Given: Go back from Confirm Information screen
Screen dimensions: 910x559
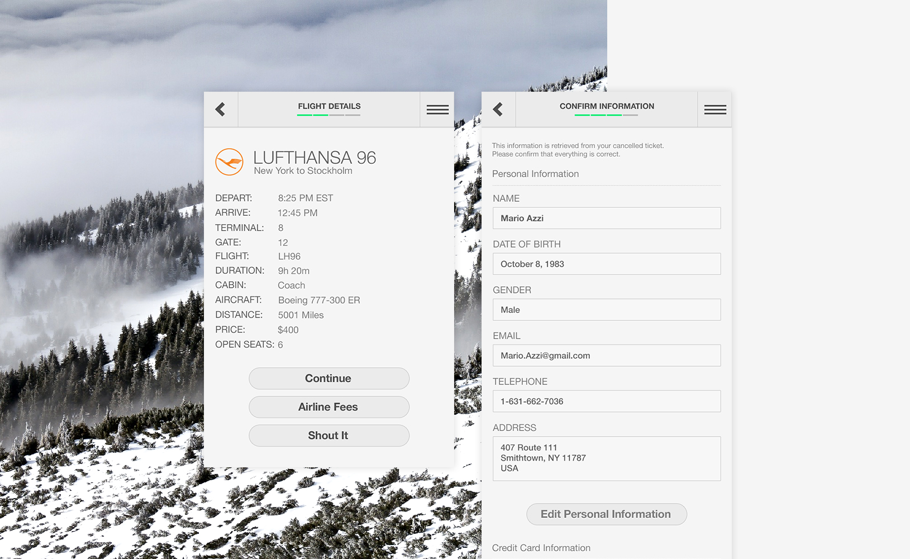Looking at the screenshot, I should click(498, 110).
